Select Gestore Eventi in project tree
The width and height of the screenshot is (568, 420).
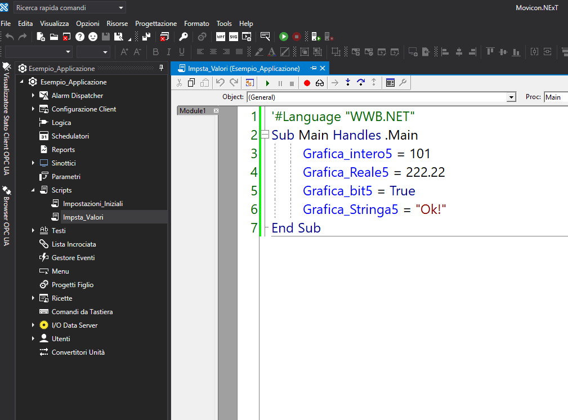point(73,258)
